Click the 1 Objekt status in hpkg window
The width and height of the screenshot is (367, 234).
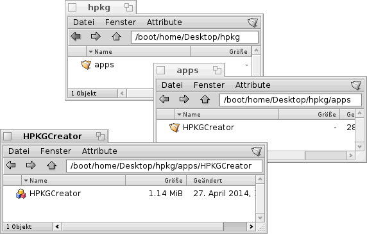click(x=84, y=94)
